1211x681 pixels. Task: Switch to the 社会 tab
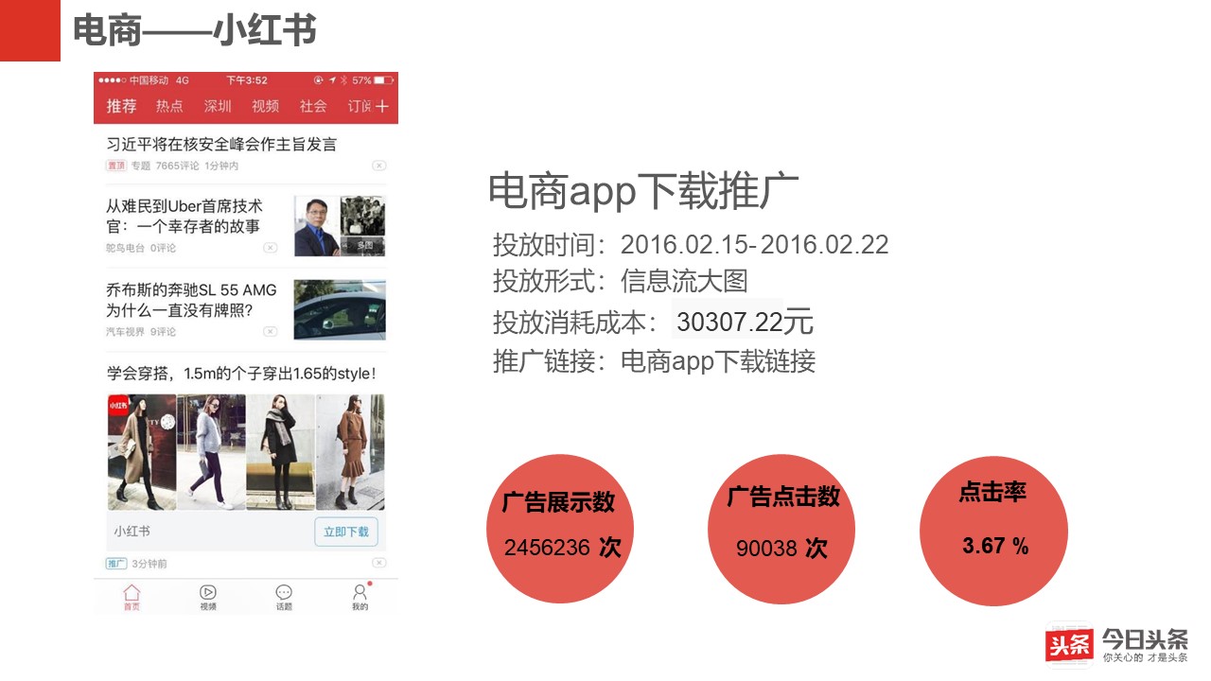313,106
